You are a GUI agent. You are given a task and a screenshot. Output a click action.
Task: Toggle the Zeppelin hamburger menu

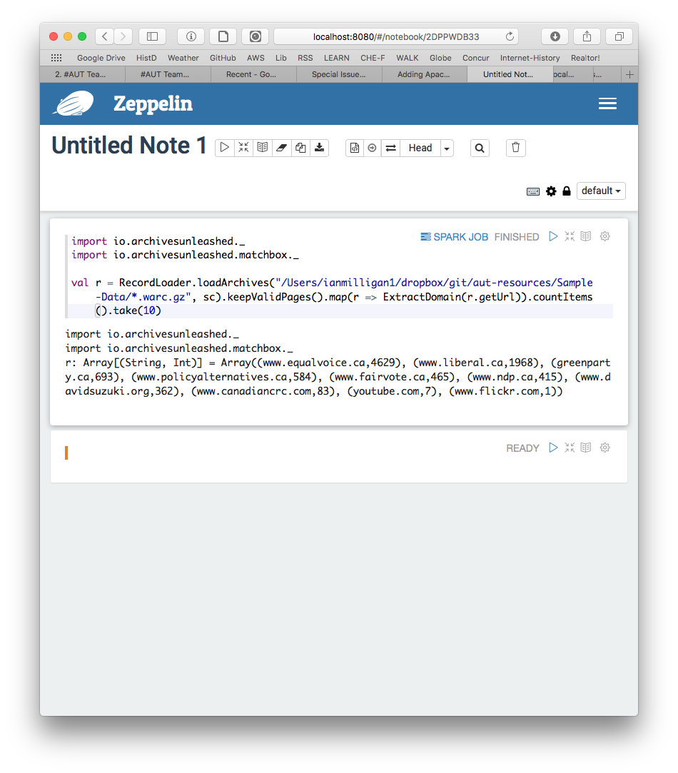(x=607, y=103)
